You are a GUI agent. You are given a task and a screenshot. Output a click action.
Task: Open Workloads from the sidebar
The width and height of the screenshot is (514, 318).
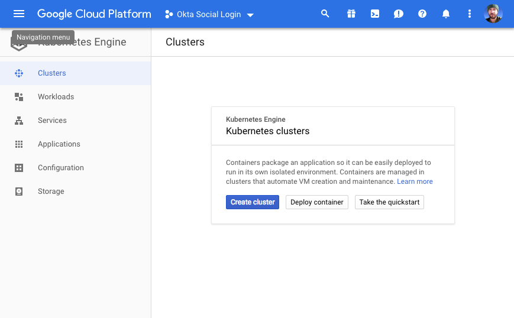56,97
